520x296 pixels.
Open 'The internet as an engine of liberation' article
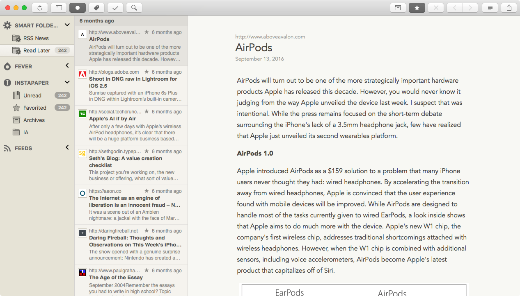click(x=131, y=205)
